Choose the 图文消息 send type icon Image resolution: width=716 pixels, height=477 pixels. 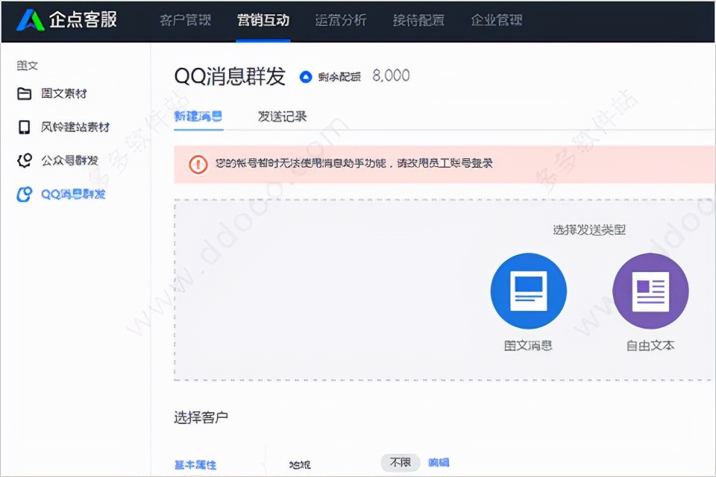[529, 291]
